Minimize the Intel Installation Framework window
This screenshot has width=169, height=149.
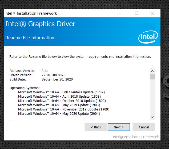click(121, 13)
